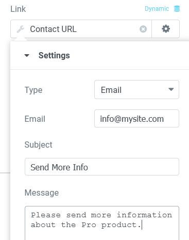Click the Dynamic tags database icon
The width and height of the screenshot is (189, 240).
pyautogui.click(x=177, y=9)
